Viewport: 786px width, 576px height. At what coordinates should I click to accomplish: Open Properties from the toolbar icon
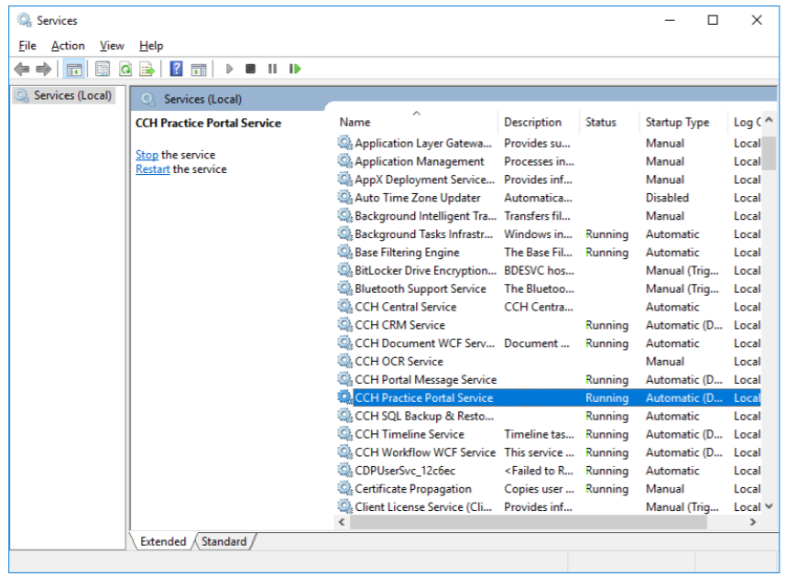tap(103, 69)
